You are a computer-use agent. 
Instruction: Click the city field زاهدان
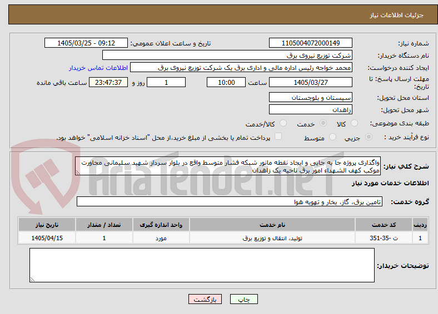tap(311, 109)
